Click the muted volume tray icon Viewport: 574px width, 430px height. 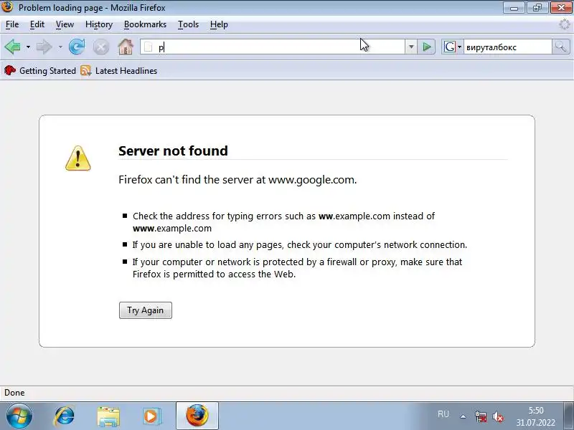point(498,416)
